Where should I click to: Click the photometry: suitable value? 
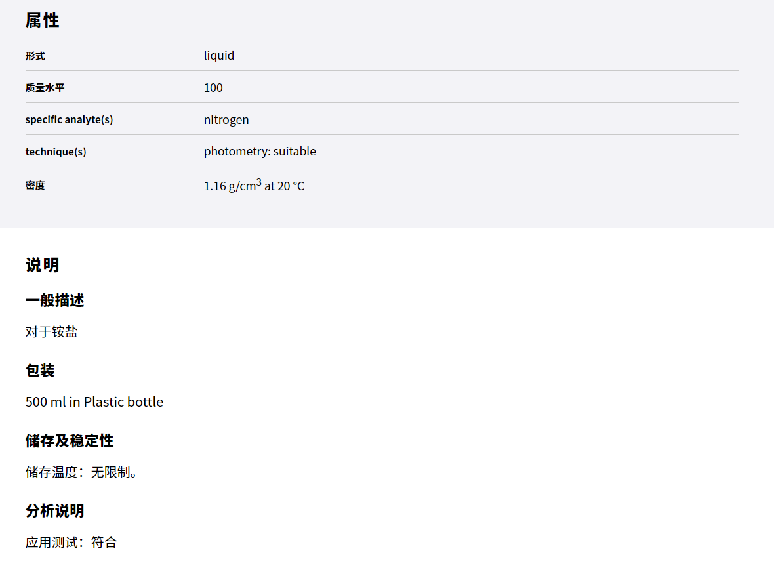click(260, 152)
